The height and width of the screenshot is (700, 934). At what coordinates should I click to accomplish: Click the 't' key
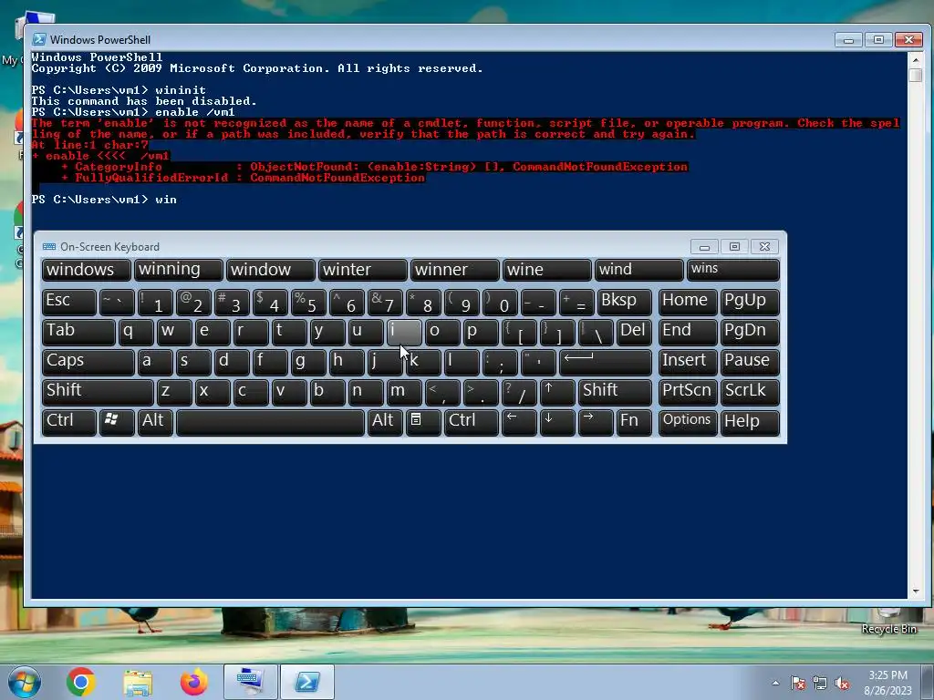tap(289, 332)
